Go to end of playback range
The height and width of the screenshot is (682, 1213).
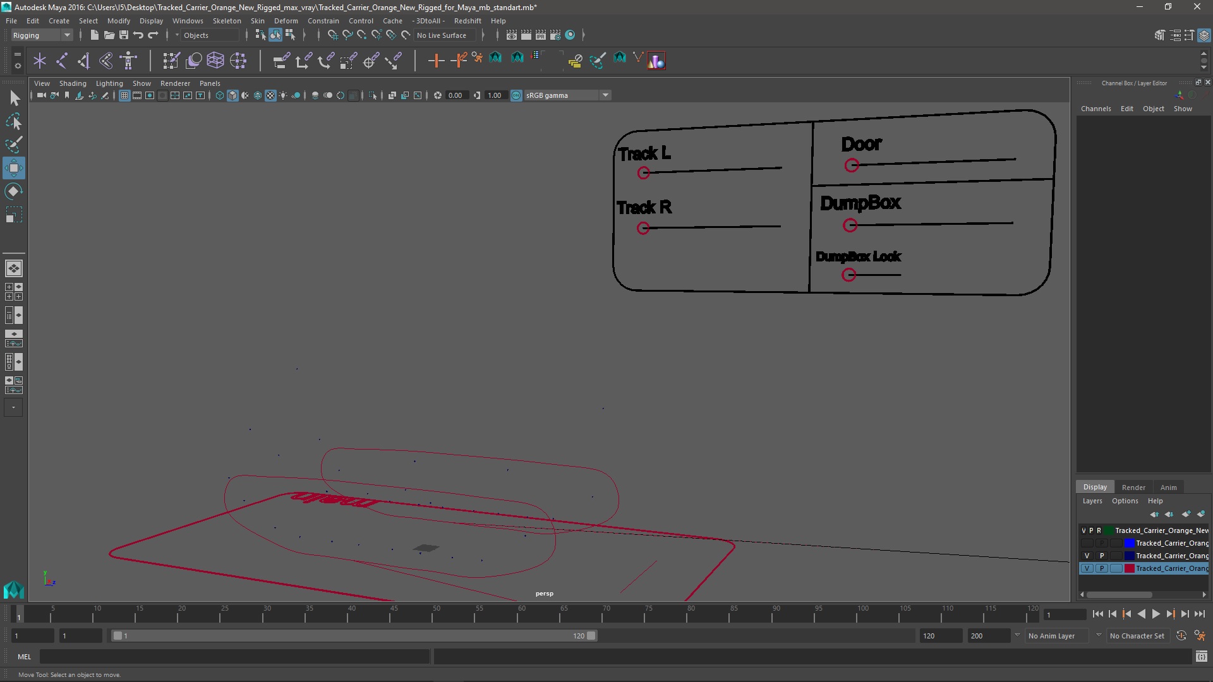[1200, 614]
